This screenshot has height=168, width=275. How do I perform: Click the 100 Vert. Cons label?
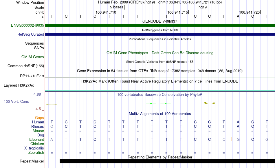coord(16,101)
